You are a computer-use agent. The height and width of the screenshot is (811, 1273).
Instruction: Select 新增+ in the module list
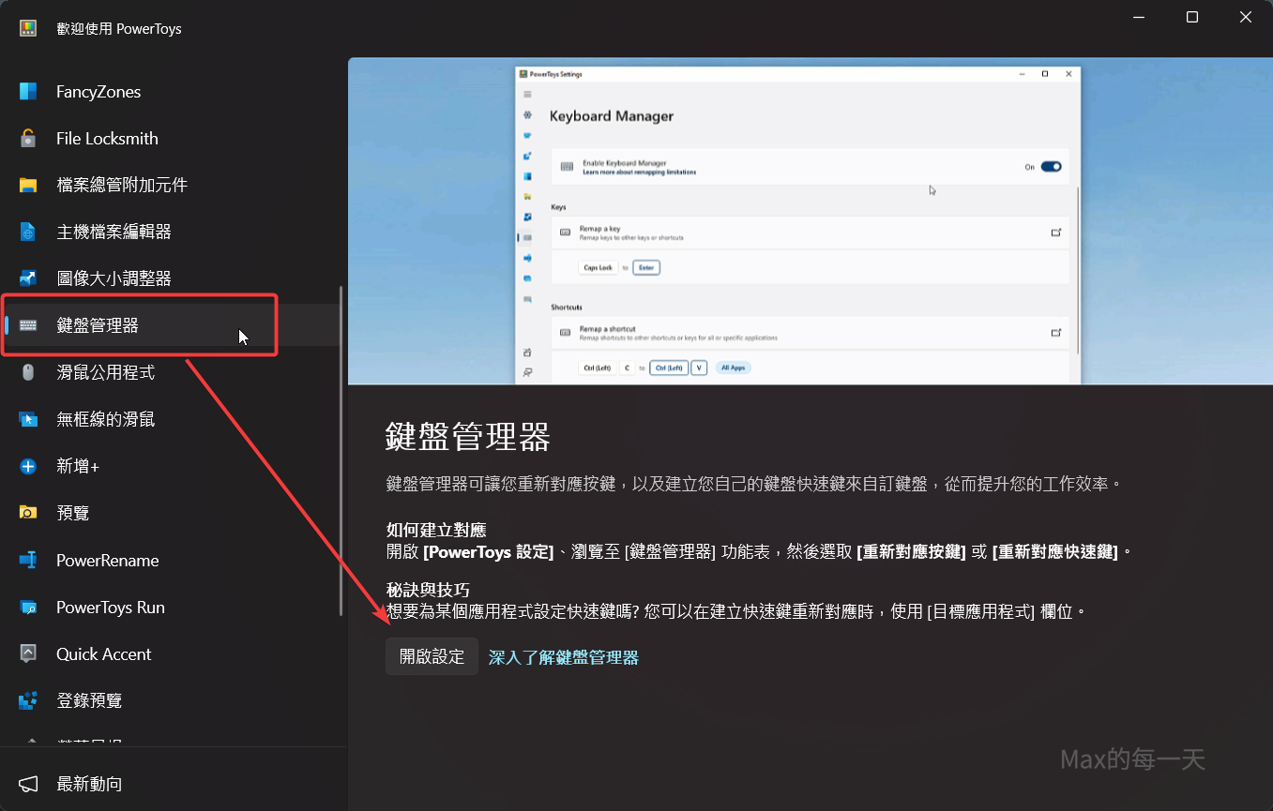(78, 466)
